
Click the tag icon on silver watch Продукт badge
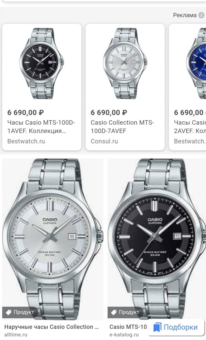[x=8, y=312]
